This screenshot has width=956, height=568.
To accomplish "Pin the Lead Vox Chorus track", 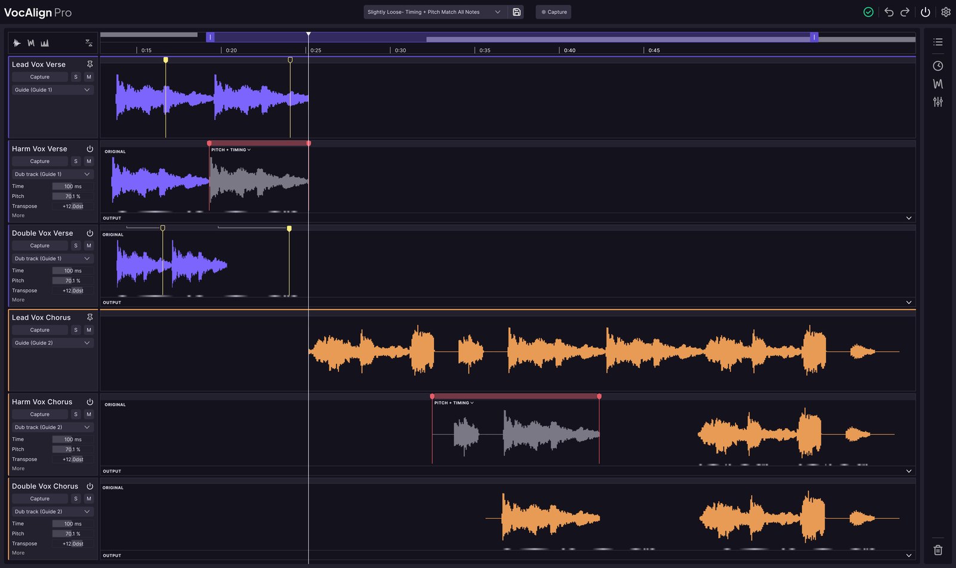I will coord(90,317).
